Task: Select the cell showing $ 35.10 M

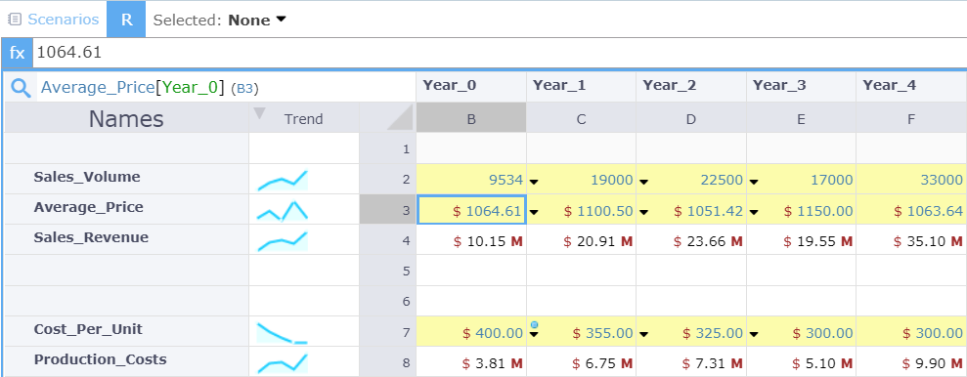Action: coord(911,240)
